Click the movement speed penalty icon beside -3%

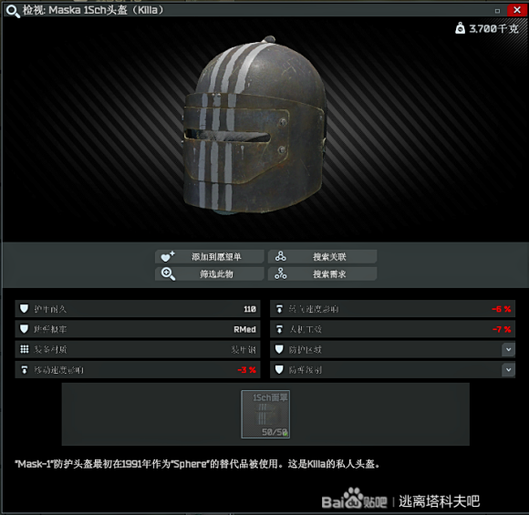point(25,370)
